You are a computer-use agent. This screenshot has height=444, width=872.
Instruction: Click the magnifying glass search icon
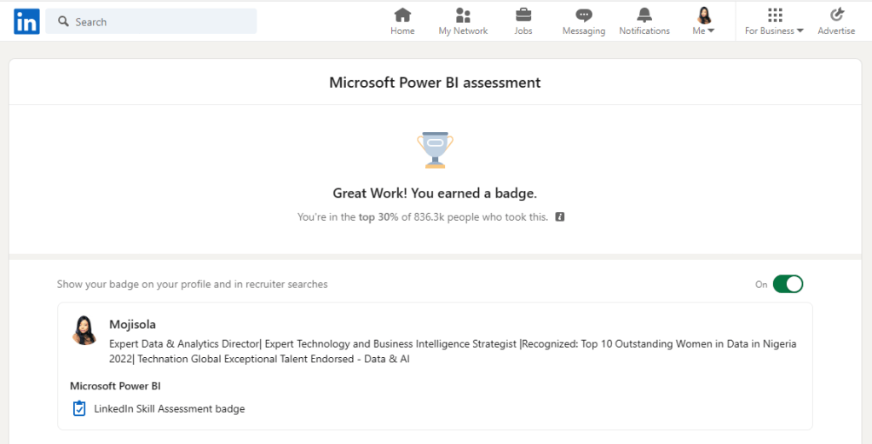coord(63,21)
